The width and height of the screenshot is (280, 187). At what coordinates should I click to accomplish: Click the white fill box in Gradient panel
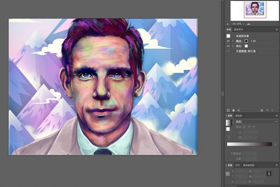click(x=228, y=129)
